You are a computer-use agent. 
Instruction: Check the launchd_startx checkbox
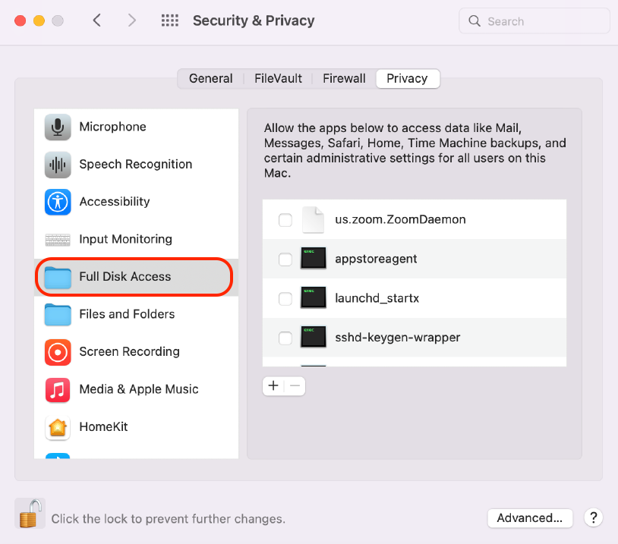point(285,299)
